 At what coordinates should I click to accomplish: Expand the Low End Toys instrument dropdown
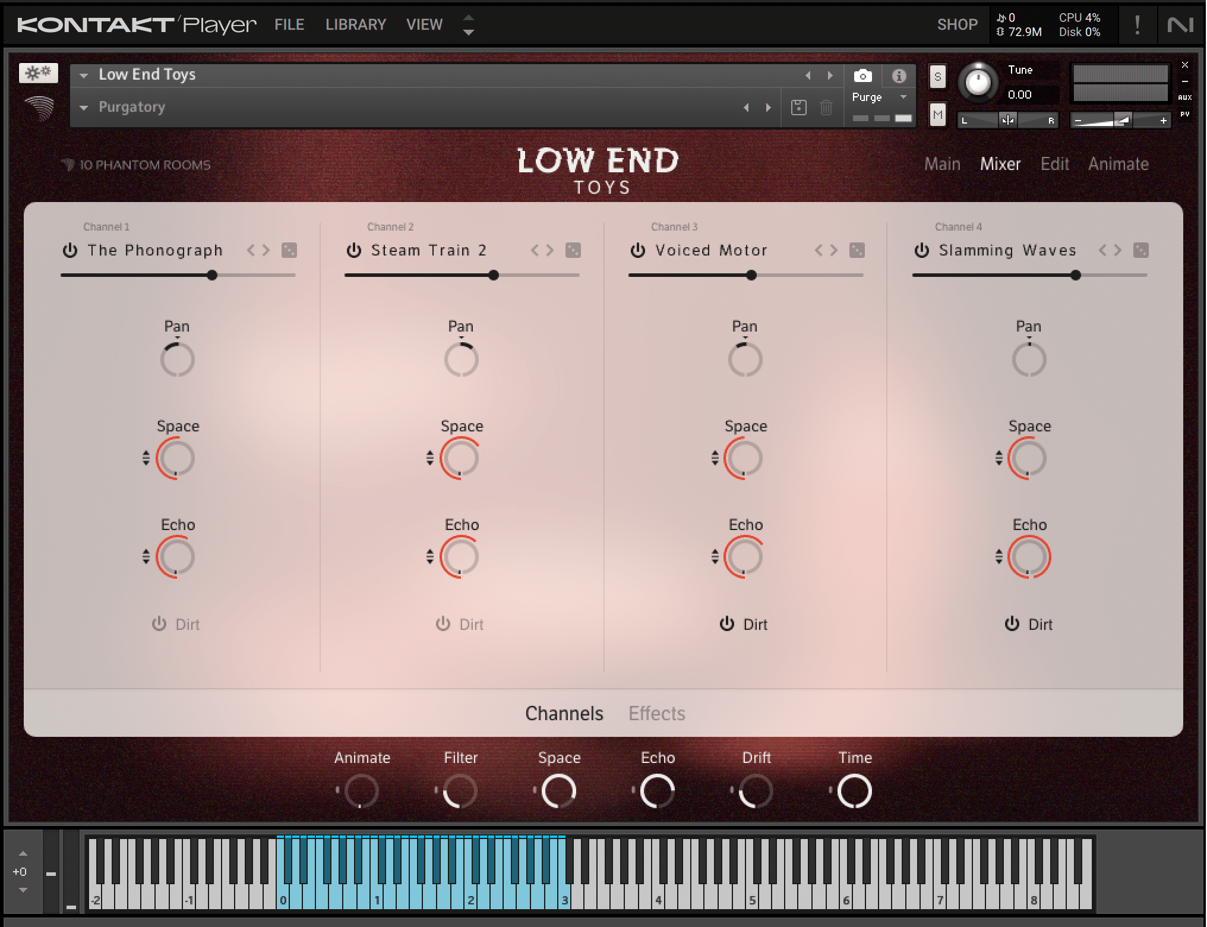click(84, 75)
